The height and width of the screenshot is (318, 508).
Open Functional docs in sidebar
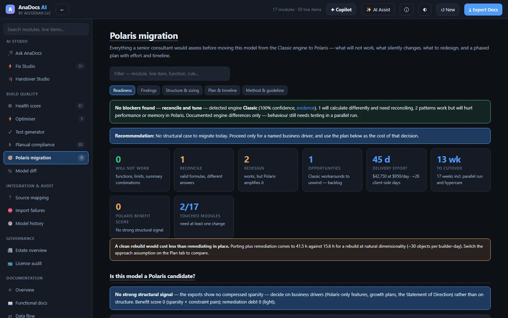pos(46,303)
